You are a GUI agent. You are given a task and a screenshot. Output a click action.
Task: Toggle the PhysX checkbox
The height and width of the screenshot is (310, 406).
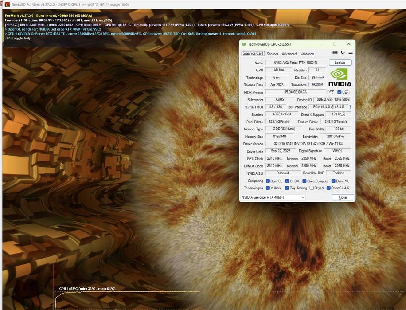[x=312, y=188]
